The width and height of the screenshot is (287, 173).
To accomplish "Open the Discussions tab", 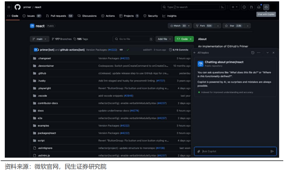I will click(87, 16).
